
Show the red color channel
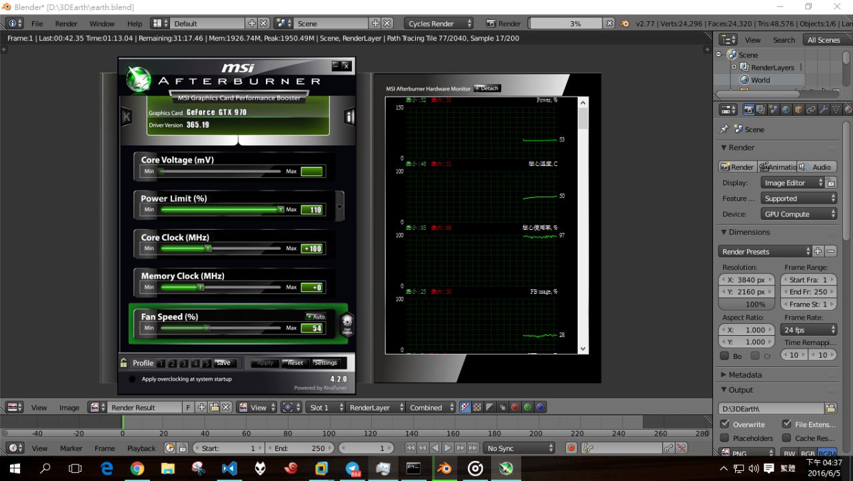pyautogui.click(x=514, y=407)
